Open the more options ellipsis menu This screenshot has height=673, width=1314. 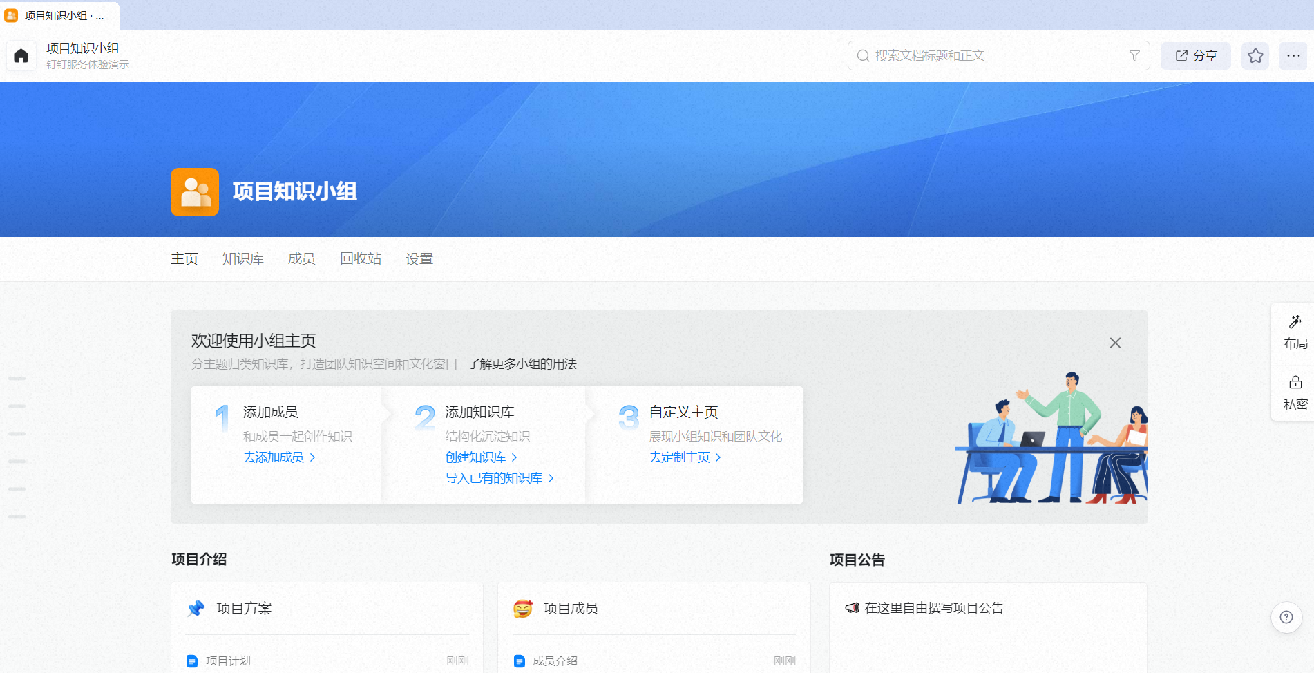(1293, 56)
